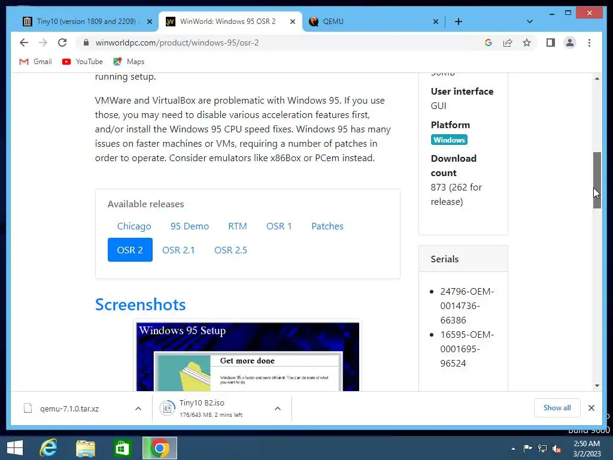Viewport: 613px width, 460px height.
Task: Switch to the Tiny10 tab
Action: click(x=87, y=22)
